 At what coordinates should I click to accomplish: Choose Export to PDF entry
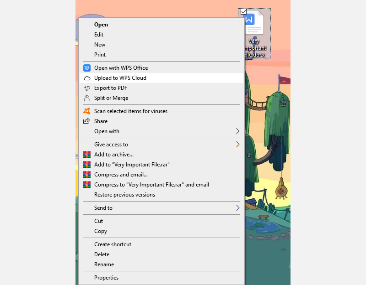161,88
